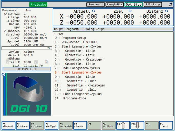Select line 12 Geometrie - Linie
The image size is (175, 131).
point(76,90)
